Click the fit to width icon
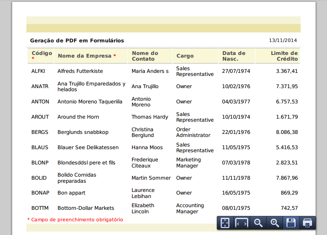This screenshot has width=327, height=235. (242, 223)
